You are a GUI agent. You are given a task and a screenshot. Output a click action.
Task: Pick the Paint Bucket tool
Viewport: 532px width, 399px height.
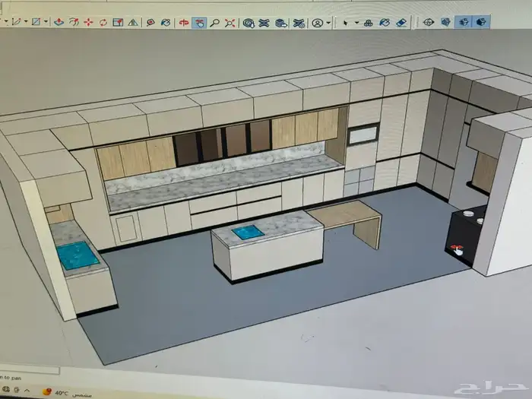(385, 23)
